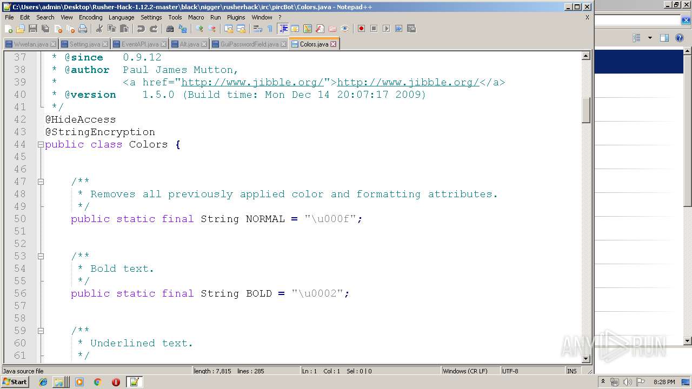Open the Windows Start button
Screen dimensions: 692x389
[15, 382]
